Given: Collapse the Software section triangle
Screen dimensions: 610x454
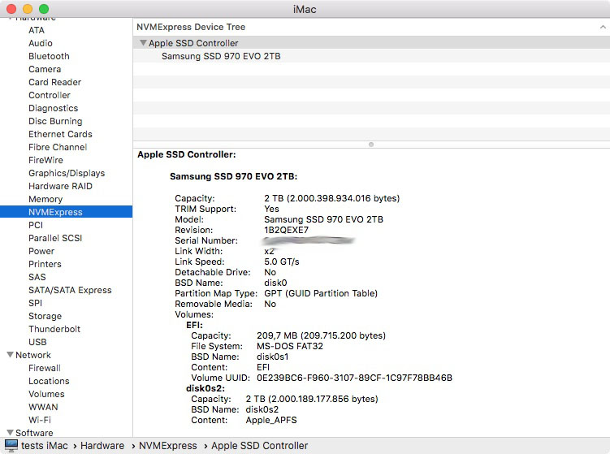Looking at the screenshot, I should tap(9, 433).
